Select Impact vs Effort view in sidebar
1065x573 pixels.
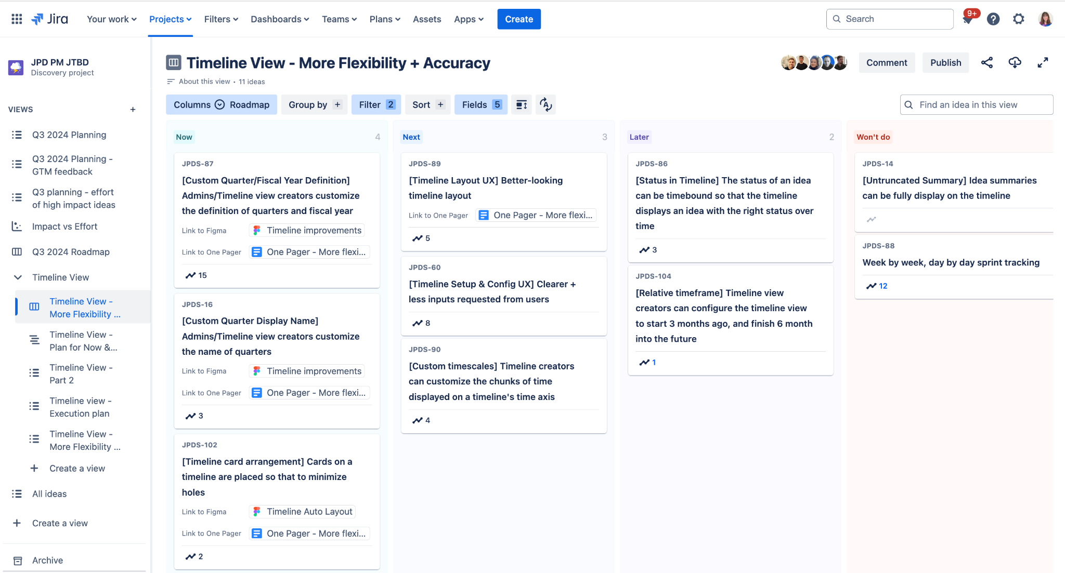pyautogui.click(x=64, y=226)
